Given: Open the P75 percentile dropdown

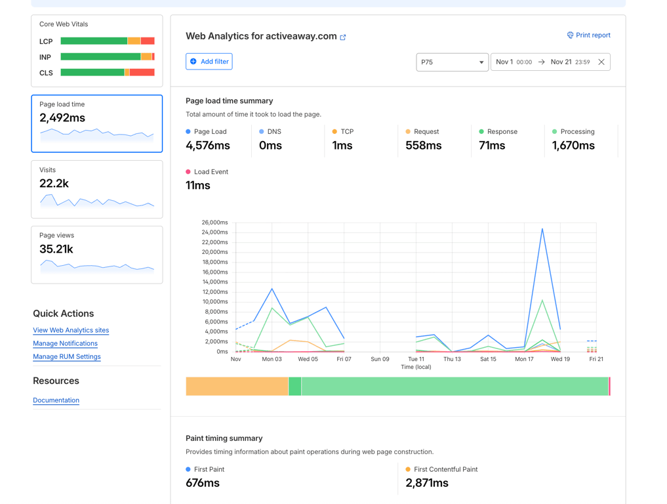Looking at the screenshot, I should pyautogui.click(x=452, y=62).
